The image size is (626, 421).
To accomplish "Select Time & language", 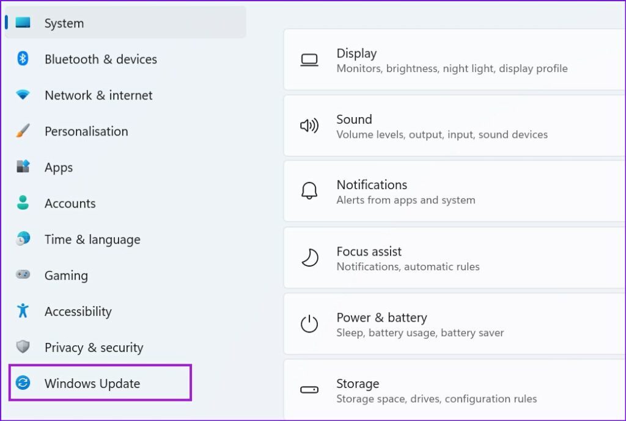I will coord(92,239).
